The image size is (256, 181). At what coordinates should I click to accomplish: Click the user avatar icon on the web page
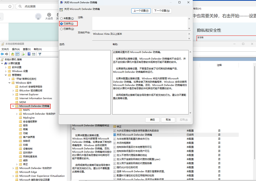click(x=38, y=16)
